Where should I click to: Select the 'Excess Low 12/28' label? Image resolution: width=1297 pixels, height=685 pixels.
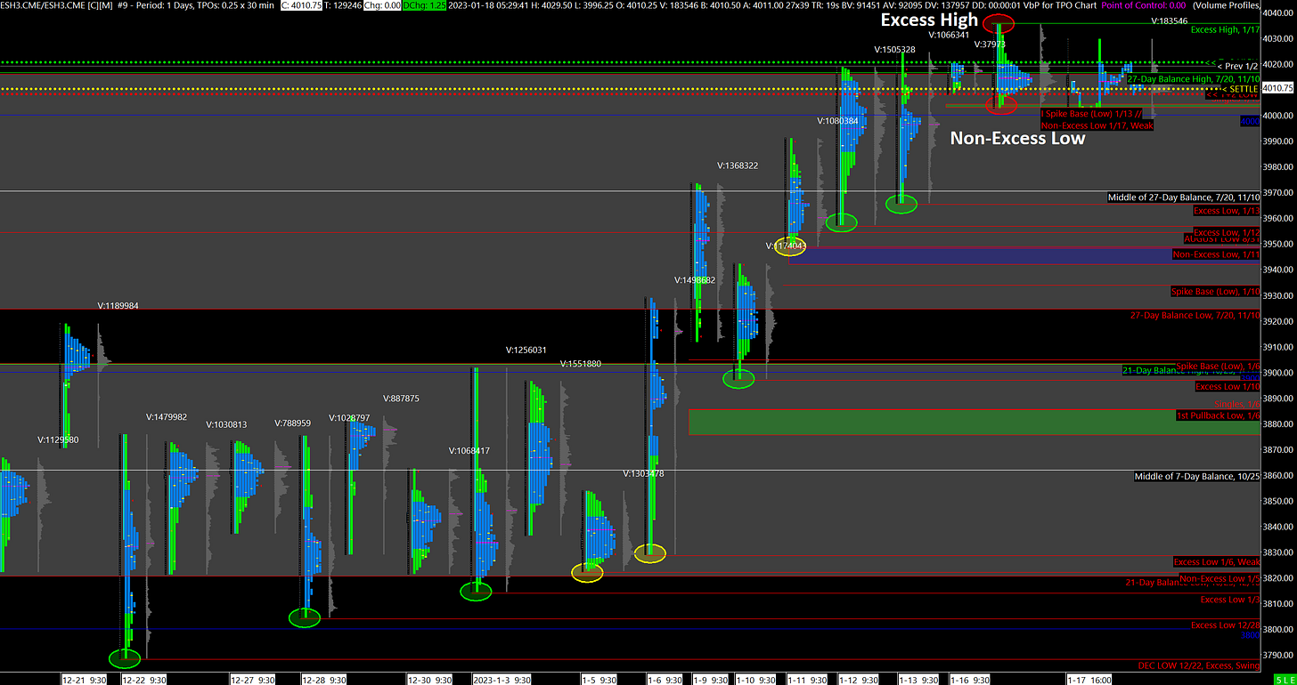tap(1224, 625)
